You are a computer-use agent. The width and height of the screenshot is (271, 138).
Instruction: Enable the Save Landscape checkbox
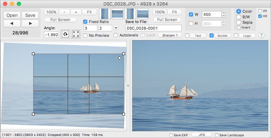(x=216, y=135)
